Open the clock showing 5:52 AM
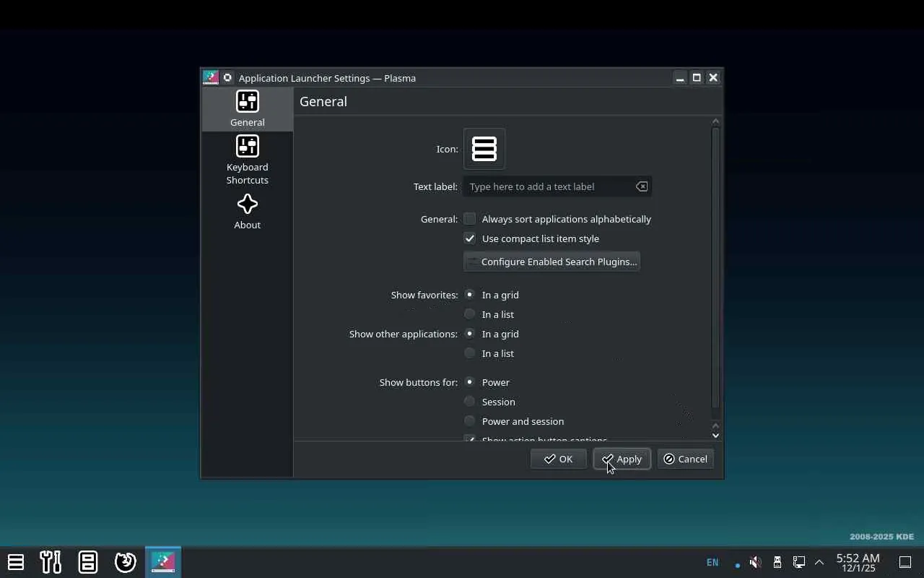924x578 pixels. (x=858, y=562)
